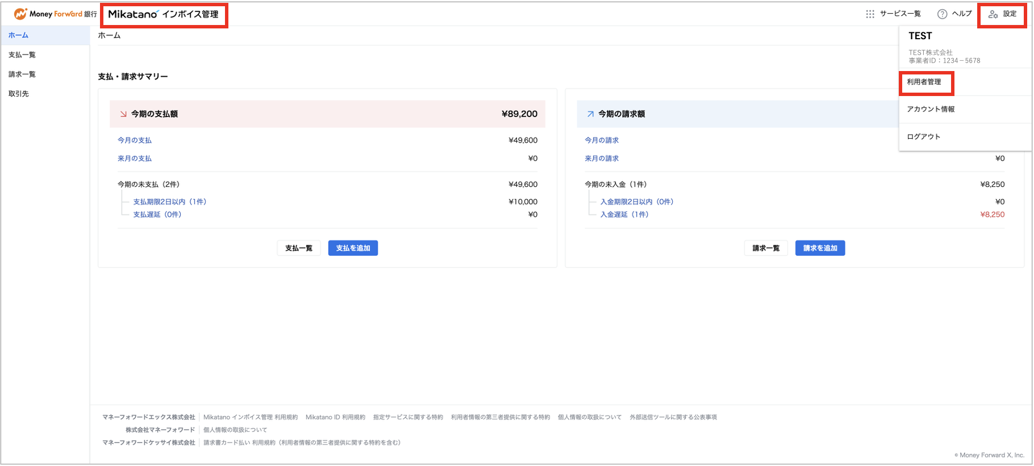Click the 支払を追加 button
Image resolution: width=1034 pixels, height=466 pixels.
(x=353, y=248)
